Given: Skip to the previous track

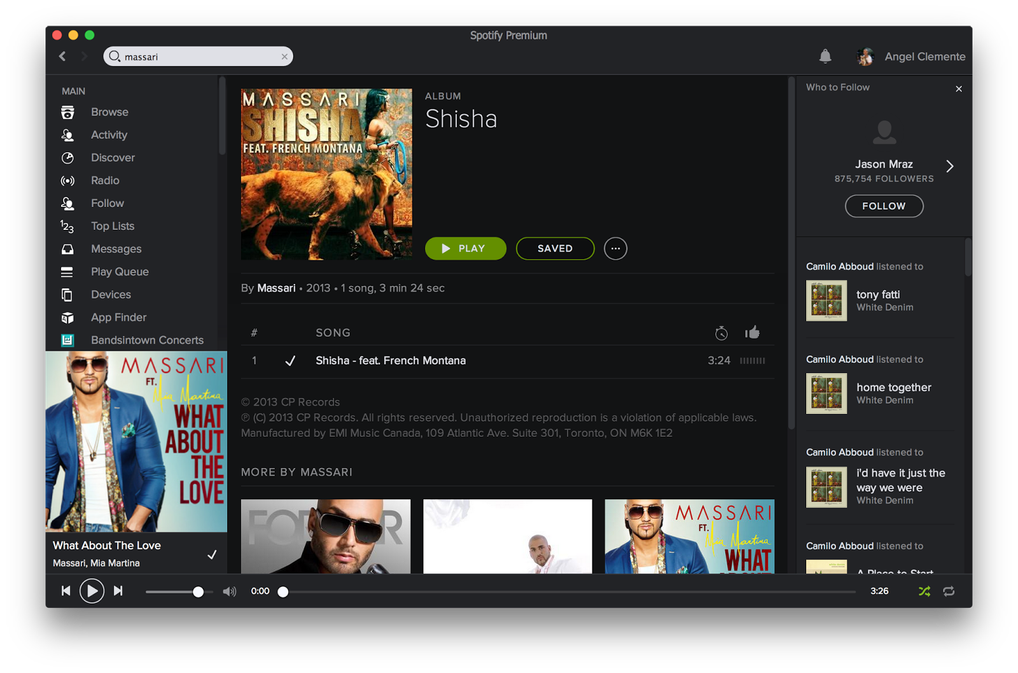Looking at the screenshot, I should (66, 591).
